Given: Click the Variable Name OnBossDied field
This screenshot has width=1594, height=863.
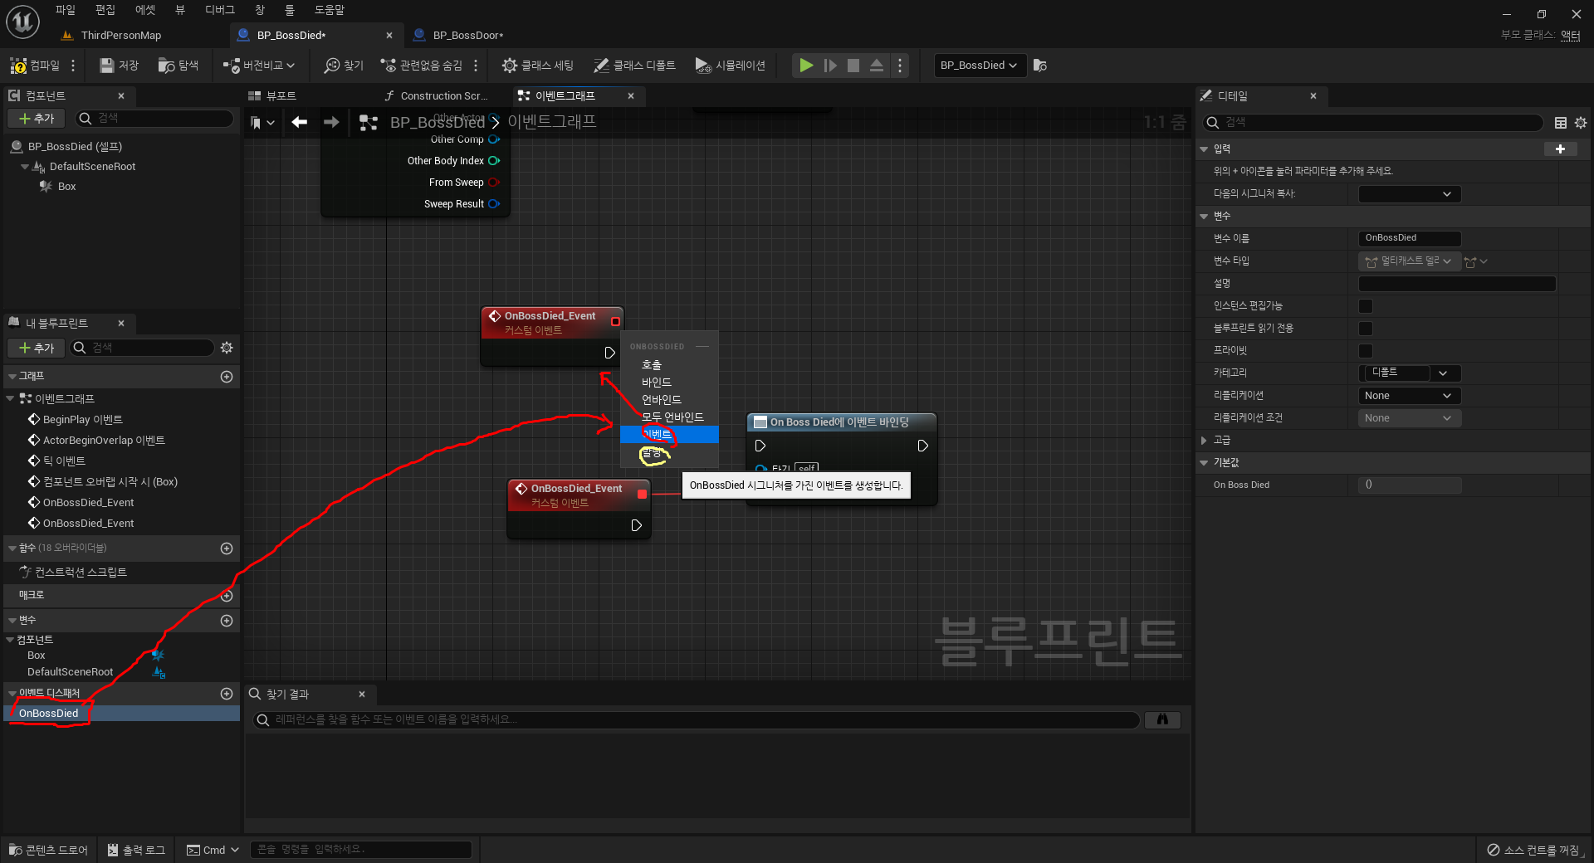Looking at the screenshot, I should tap(1409, 238).
